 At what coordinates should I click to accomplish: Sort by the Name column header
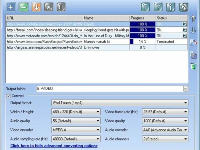click(106, 18)
